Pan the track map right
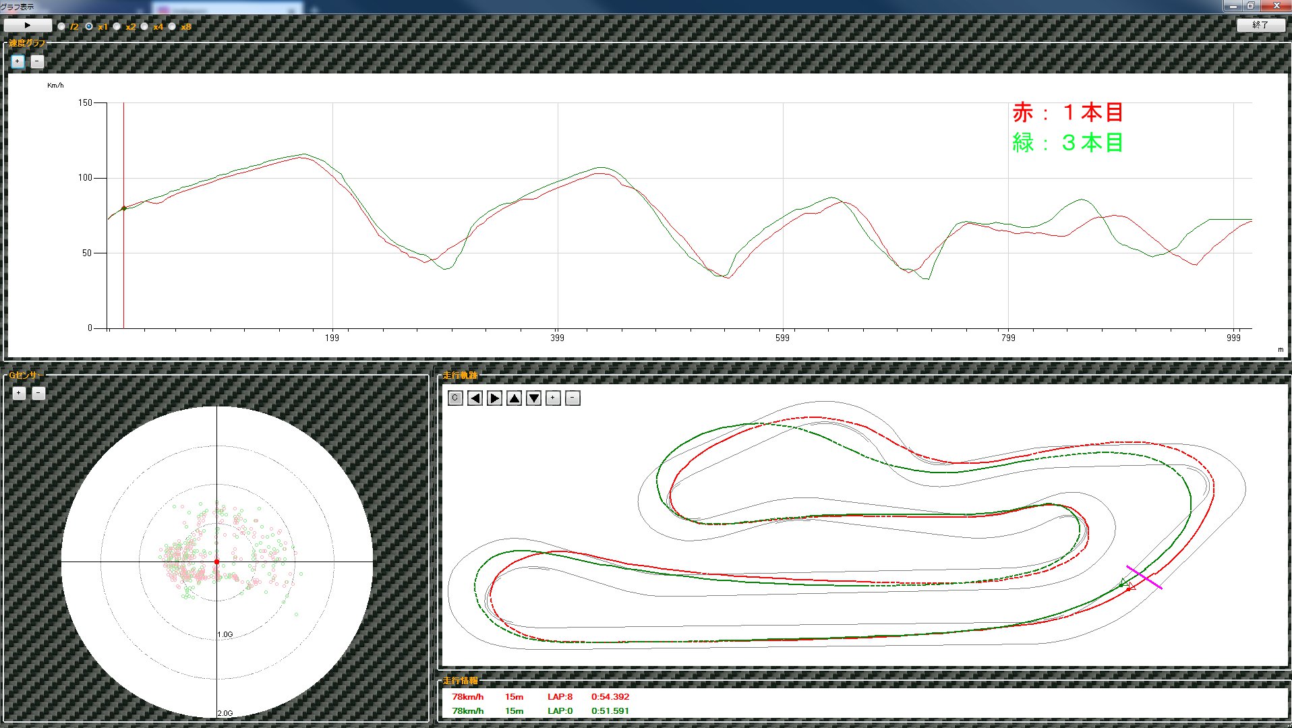This screenshot has width=1292, height=728. (494, 398)
